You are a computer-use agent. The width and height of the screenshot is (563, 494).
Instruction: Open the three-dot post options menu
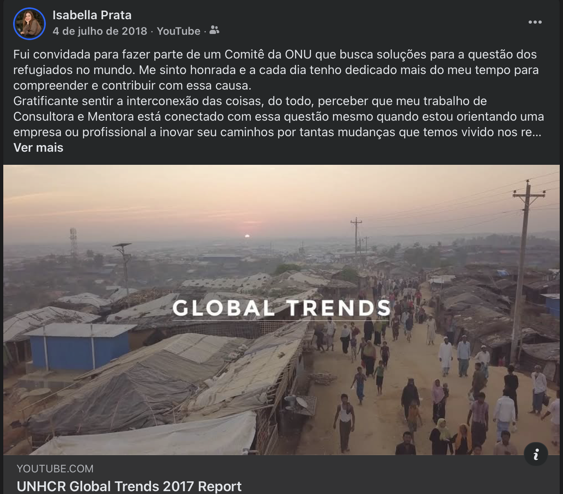click(535, 22)
